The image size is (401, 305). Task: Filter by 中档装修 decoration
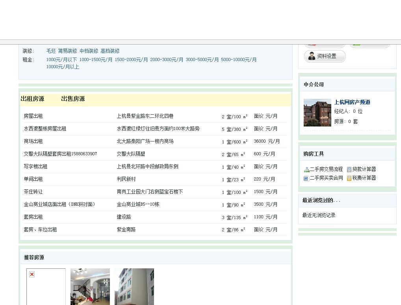coord(89,51)
